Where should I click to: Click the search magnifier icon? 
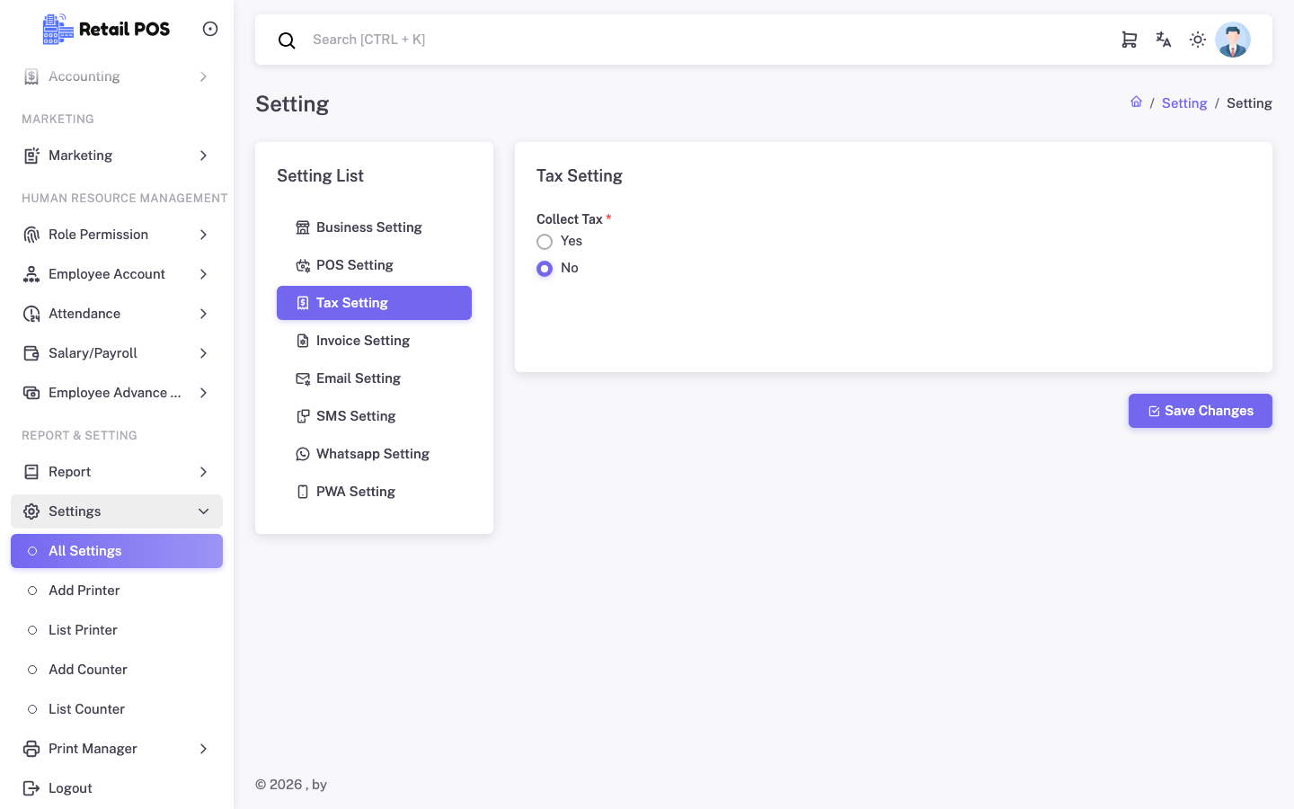[x=287, y=40]
